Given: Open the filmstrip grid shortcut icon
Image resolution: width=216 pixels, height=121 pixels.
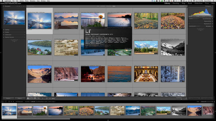Looking at the screenshot, I should (9, 102).
